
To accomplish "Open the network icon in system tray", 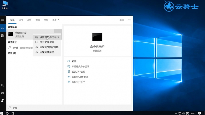I will click(x=180, y=113).
